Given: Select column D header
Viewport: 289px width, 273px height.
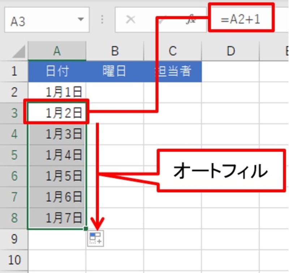Looking at the screenshot, I should pyautogui.click(x=230, y=51).
